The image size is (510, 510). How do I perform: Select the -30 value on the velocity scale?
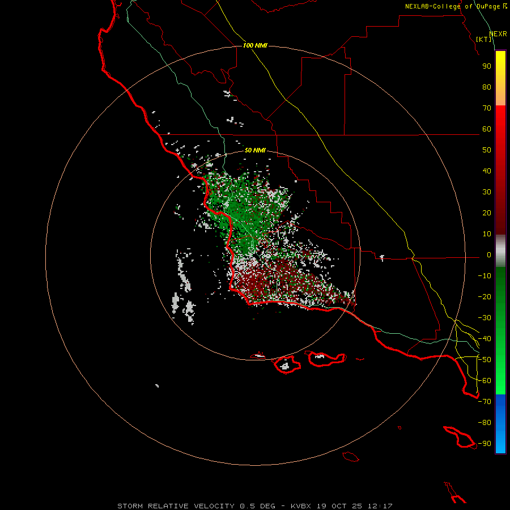[x=484, y=318]
